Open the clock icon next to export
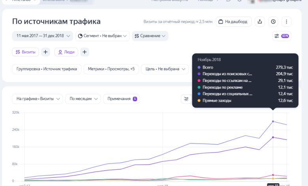This screenshot has width=308, height=186. (273, 22)
